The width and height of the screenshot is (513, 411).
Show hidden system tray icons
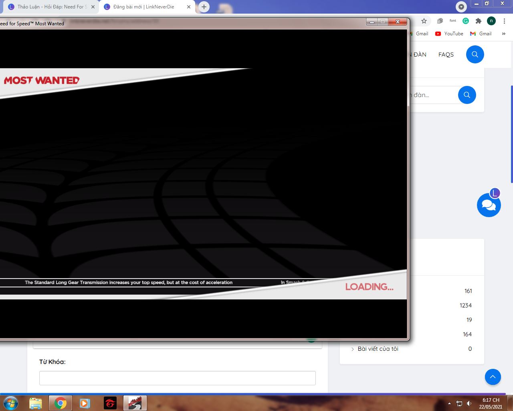click(x=449, y=403)
